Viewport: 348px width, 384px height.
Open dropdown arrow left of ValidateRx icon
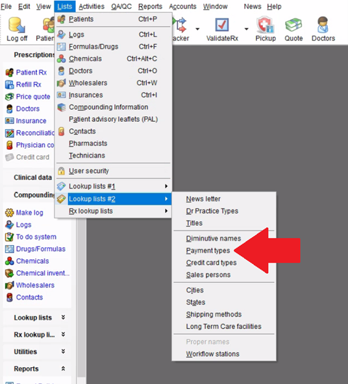[x=197, y=29]
